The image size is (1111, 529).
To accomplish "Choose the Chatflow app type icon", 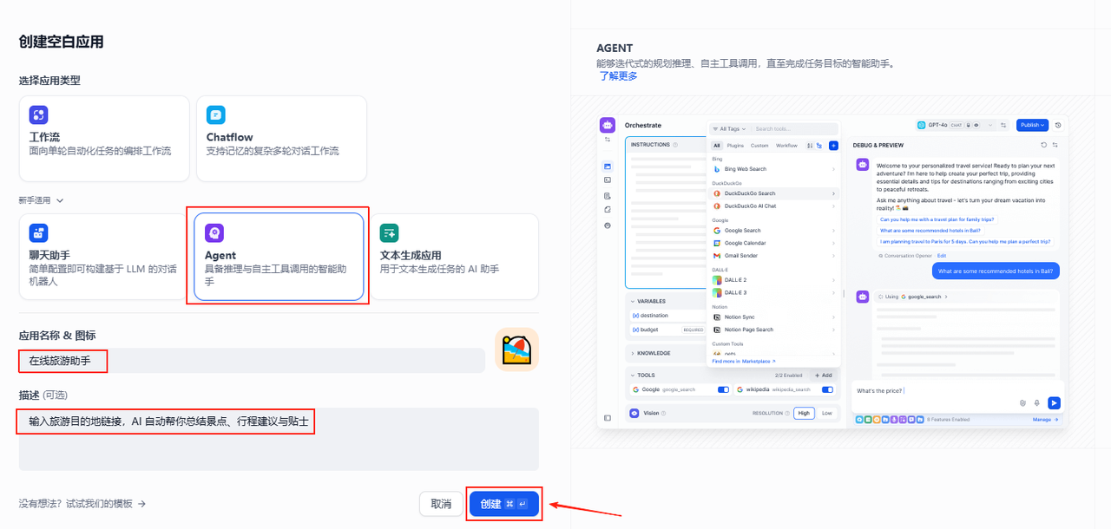I will tap(215, 115).
